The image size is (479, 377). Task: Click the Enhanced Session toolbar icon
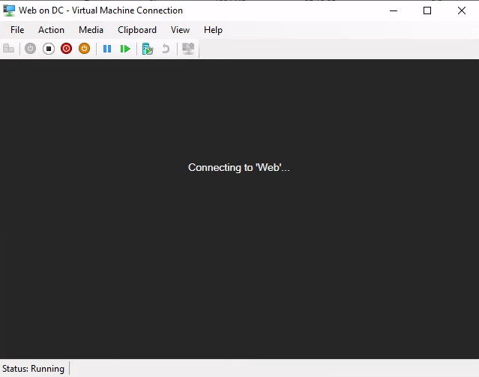(188, 49)
